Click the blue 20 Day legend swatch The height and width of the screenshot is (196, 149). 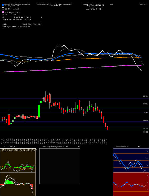[x=3, y=5]
